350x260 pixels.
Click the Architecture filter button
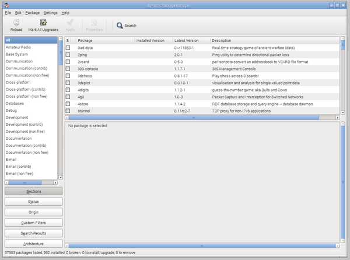pos(33,244)
